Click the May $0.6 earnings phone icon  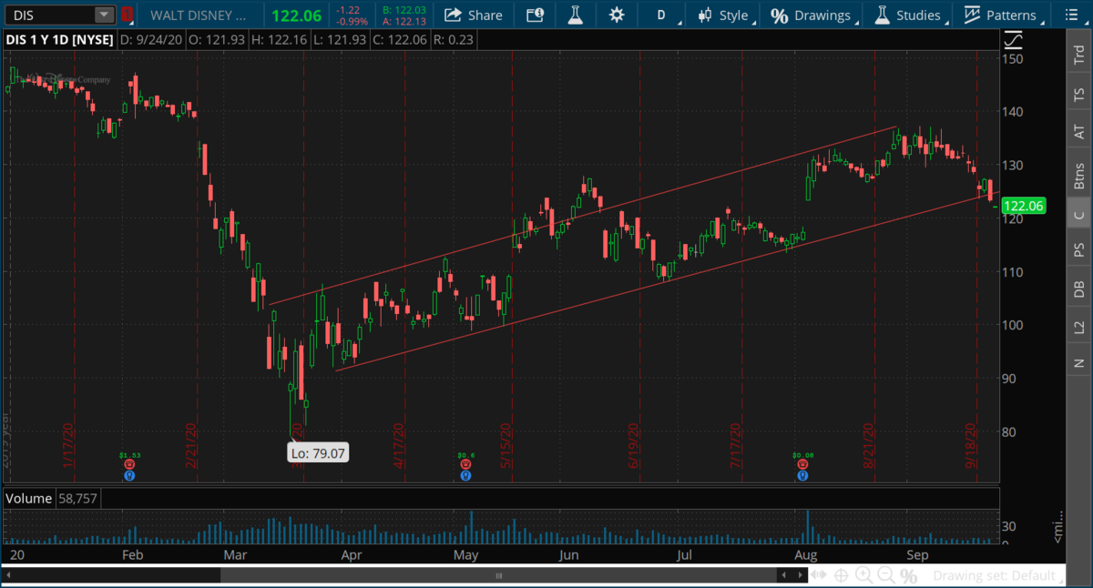coord(466,463)
